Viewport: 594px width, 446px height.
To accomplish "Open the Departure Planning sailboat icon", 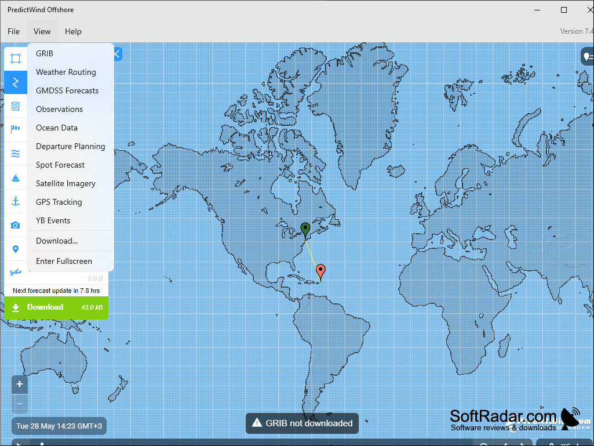I will [x=16, y=177].
